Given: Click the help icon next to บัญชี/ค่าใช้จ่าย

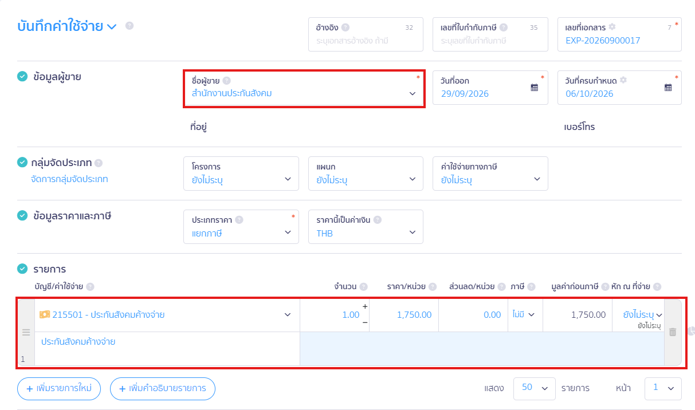Looking at the screenshot, I should 90,287.
